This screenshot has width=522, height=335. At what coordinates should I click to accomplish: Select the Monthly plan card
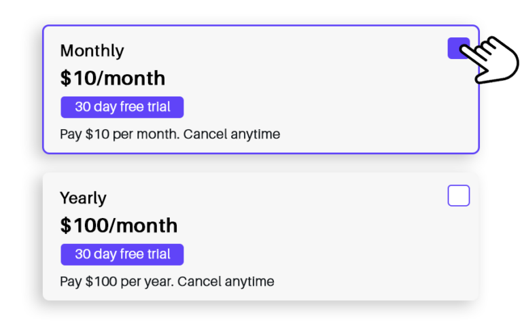[261, 90]
